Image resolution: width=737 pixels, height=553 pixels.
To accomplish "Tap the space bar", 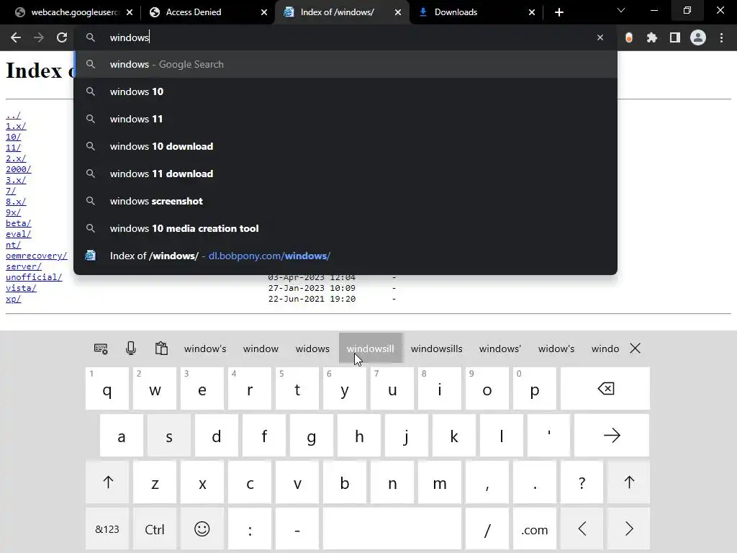I will (x=392, y=529).
